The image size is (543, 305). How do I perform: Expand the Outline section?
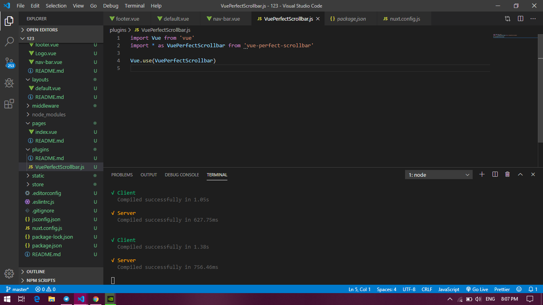tap(61, 272)
